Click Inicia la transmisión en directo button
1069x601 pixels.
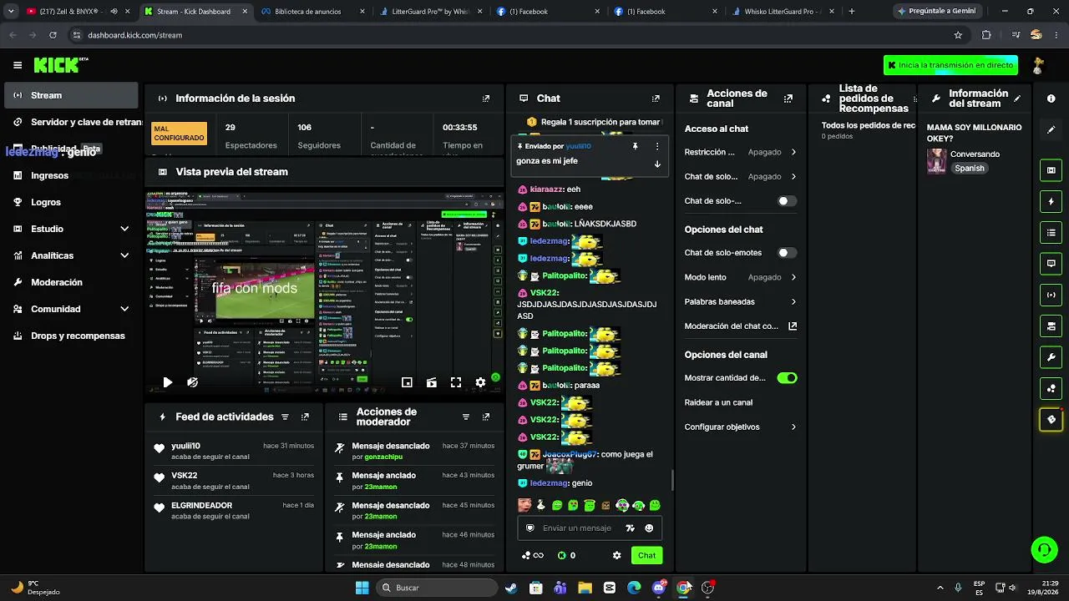tap(951, 65)
